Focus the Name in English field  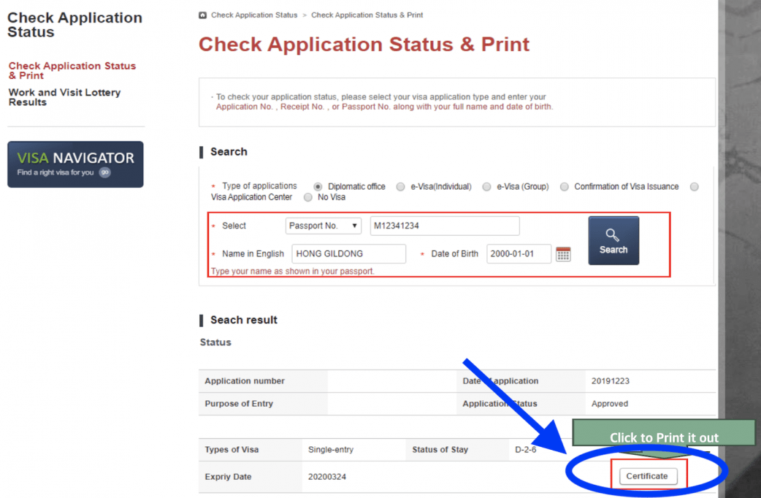tap(348, 254)
